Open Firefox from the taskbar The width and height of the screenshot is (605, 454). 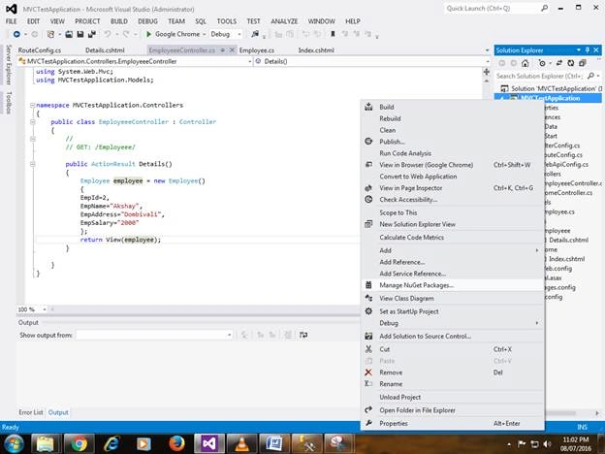(x=176, y=443)
